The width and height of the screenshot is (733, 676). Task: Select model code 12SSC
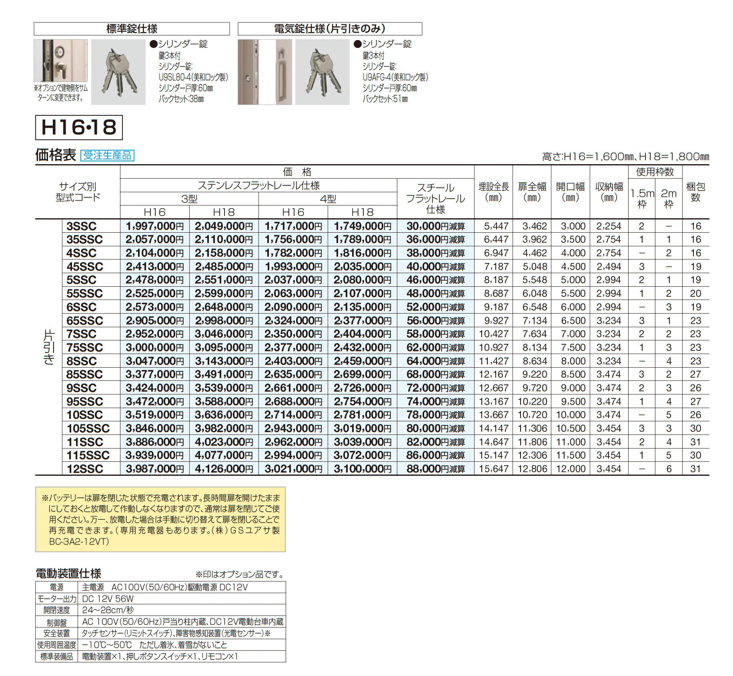85,469
